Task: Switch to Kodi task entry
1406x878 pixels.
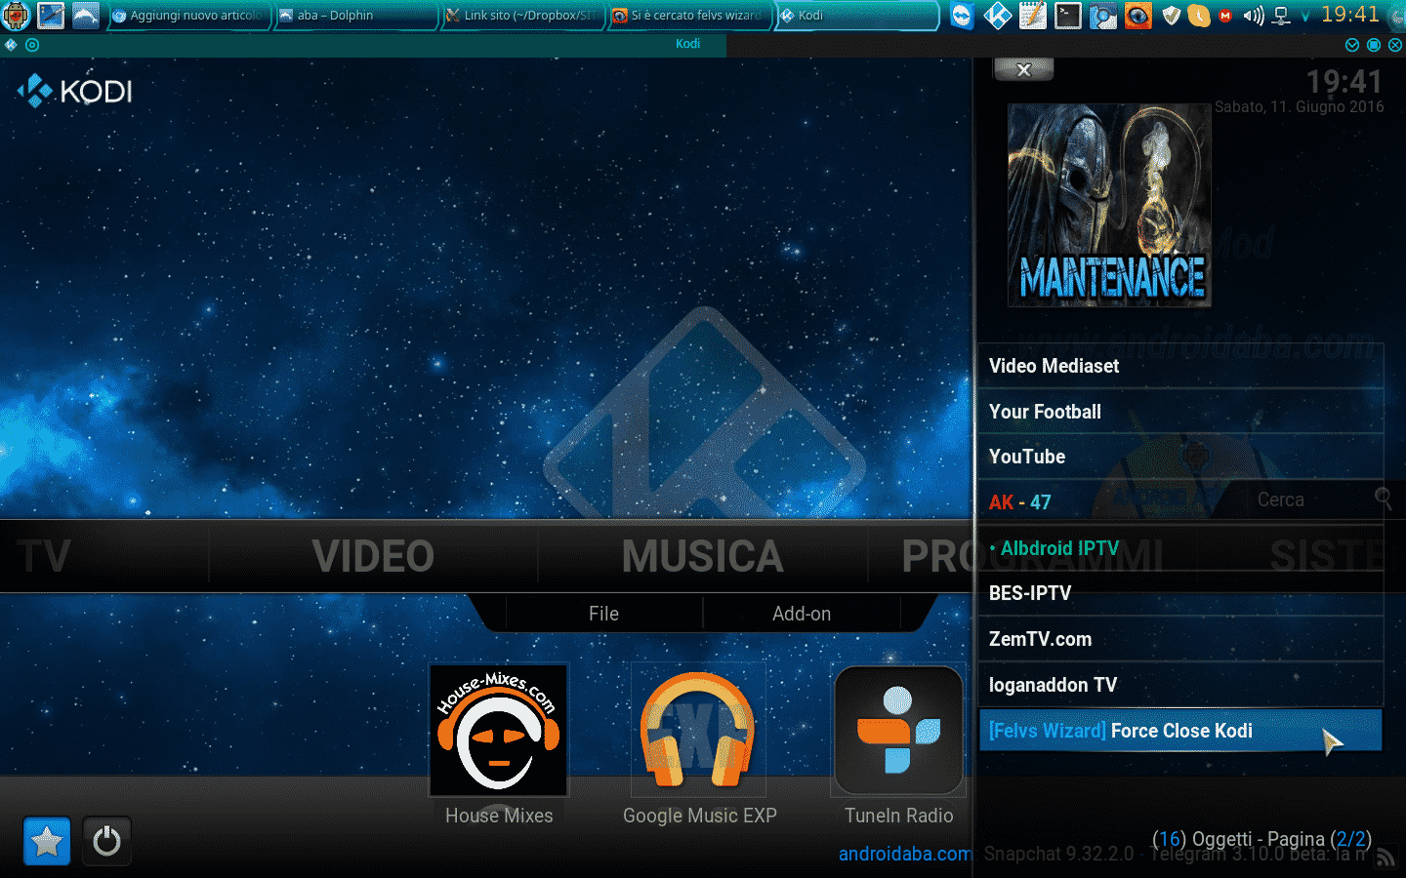Action: coord(856,16)
